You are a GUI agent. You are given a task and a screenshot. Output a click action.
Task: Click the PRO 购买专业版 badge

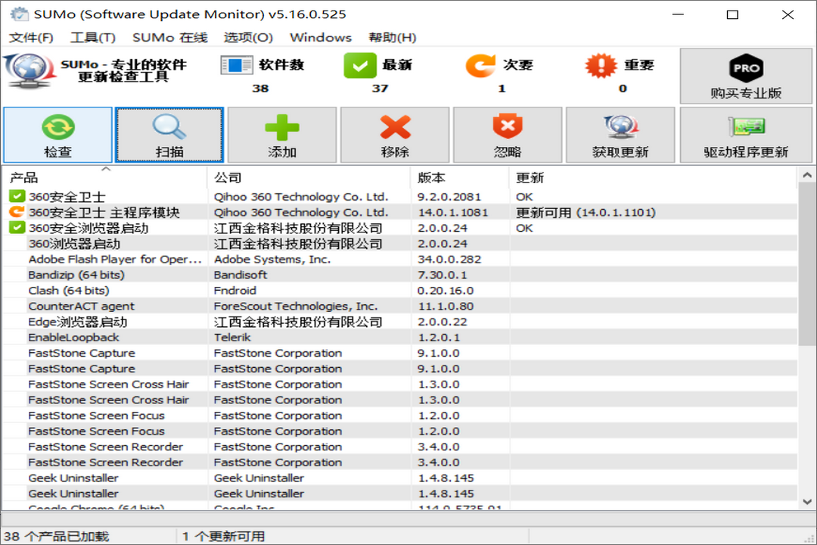point(746,70)
